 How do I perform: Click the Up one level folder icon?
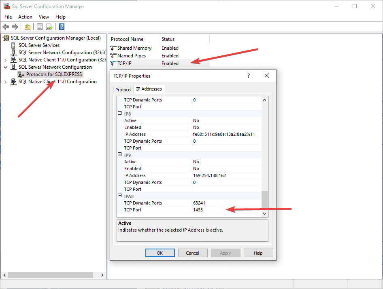click(28, 27)
